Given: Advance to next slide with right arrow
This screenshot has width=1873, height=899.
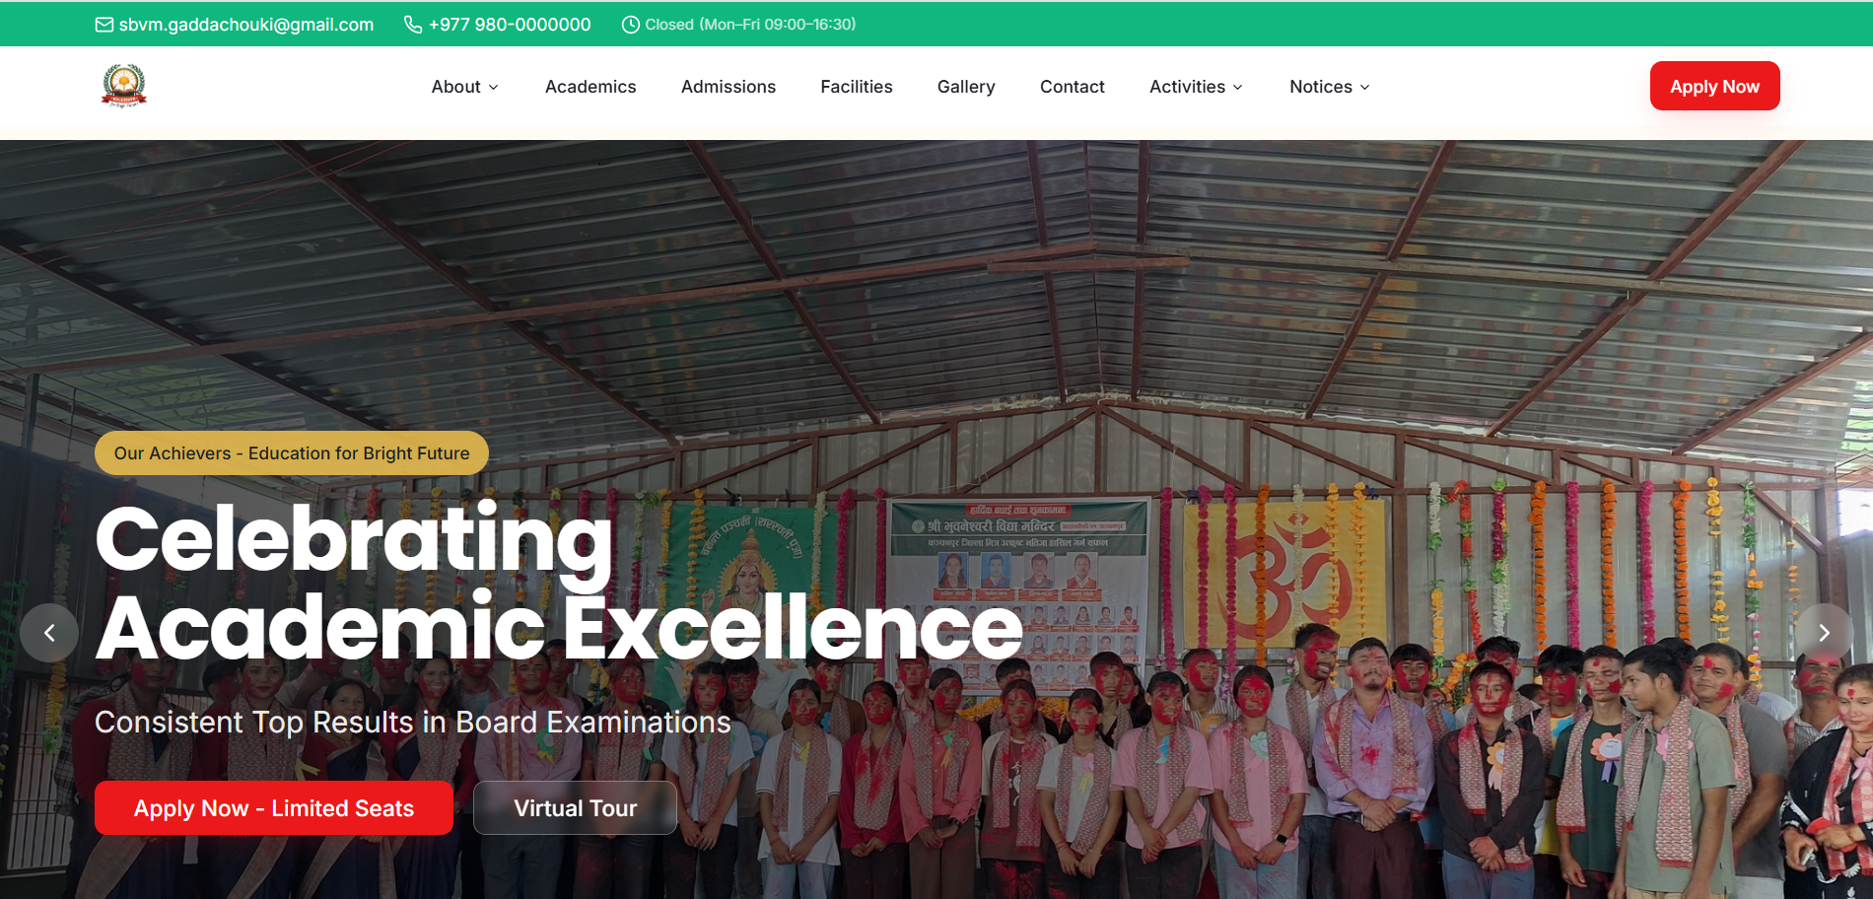Looking at the screenshot, I should click(1824, 633).
